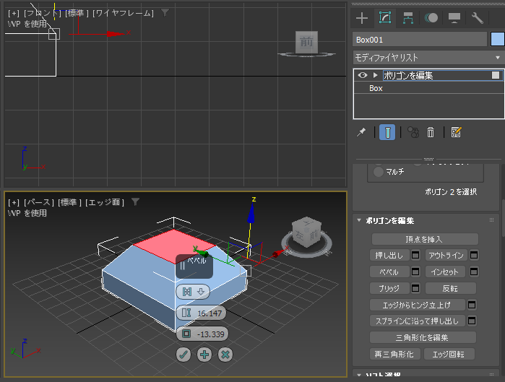The width and height of the screenshot is (505, 382).
Task: Open Configure Modifier Sets icon
Action: coord(456,132)
